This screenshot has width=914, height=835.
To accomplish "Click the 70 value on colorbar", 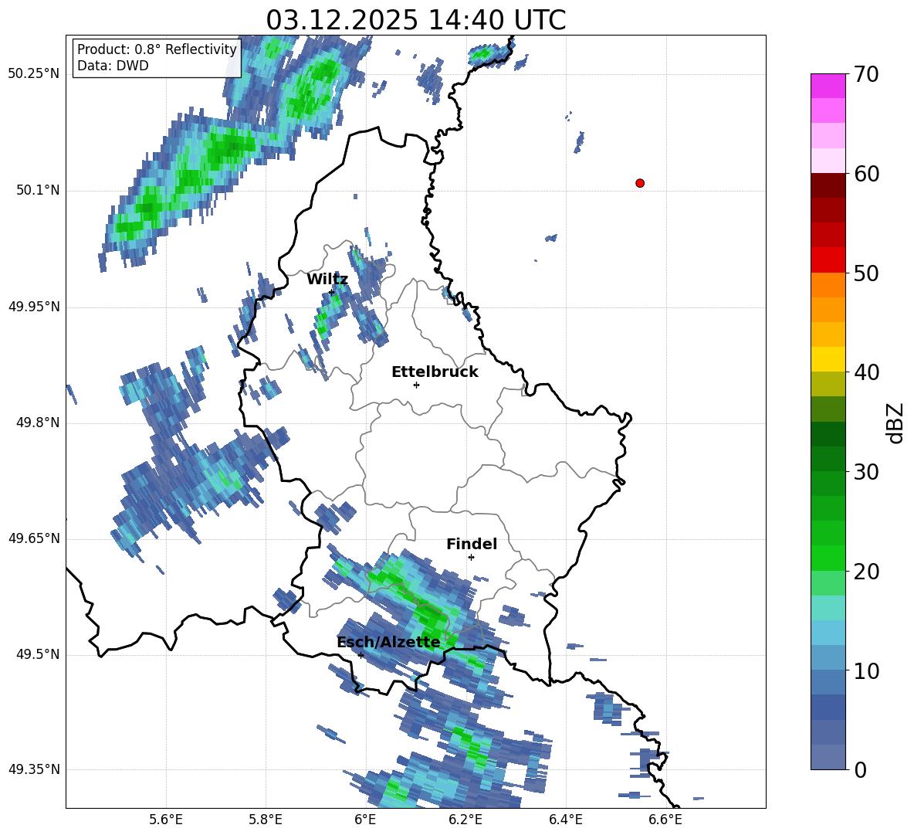I will coord(866,75).
